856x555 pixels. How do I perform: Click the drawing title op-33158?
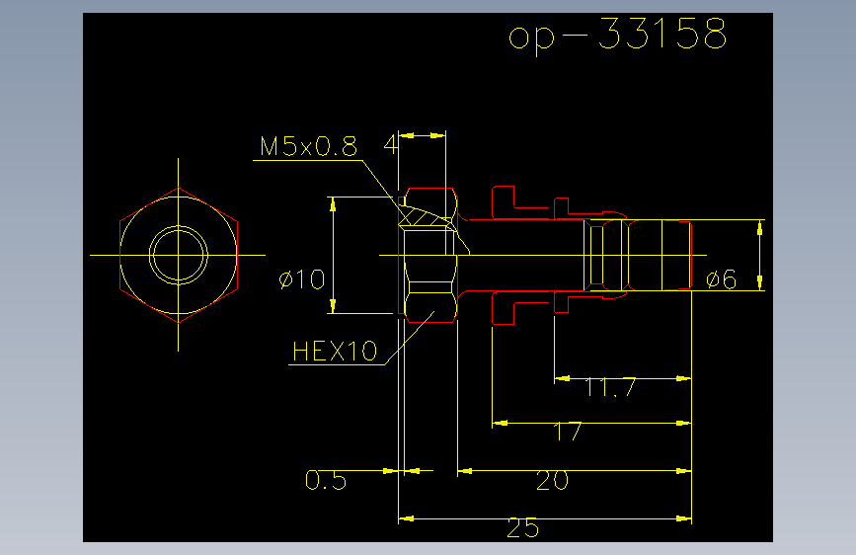pos(617,35)
